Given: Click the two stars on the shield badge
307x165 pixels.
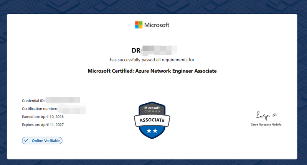Looking at the screenshot, I should (x=152, y=131).
